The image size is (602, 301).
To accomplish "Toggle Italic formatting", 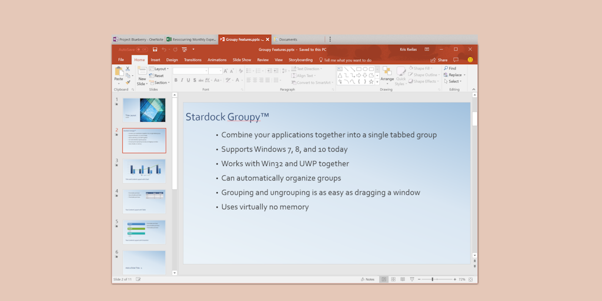I will (x=182, y=80).
